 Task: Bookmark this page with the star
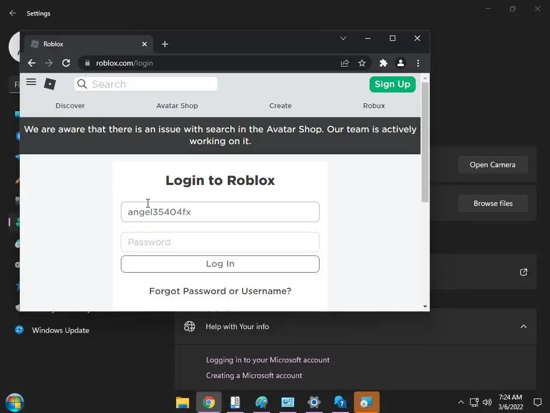362,63
